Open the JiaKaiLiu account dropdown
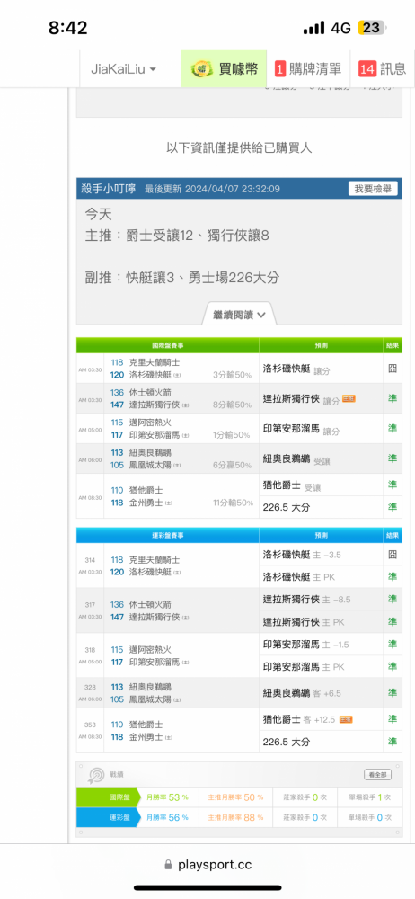The image size is (415, 899). tap(123, 69)
